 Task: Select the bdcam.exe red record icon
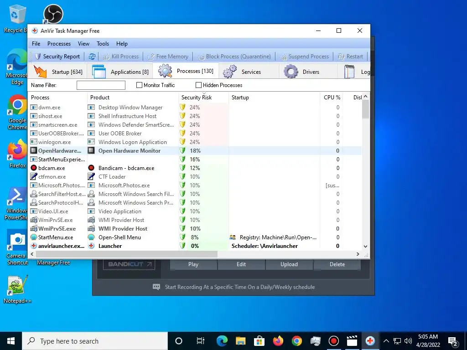coord(34,168)
